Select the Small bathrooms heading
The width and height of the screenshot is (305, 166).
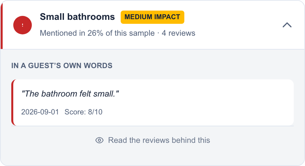coord(77,17)
